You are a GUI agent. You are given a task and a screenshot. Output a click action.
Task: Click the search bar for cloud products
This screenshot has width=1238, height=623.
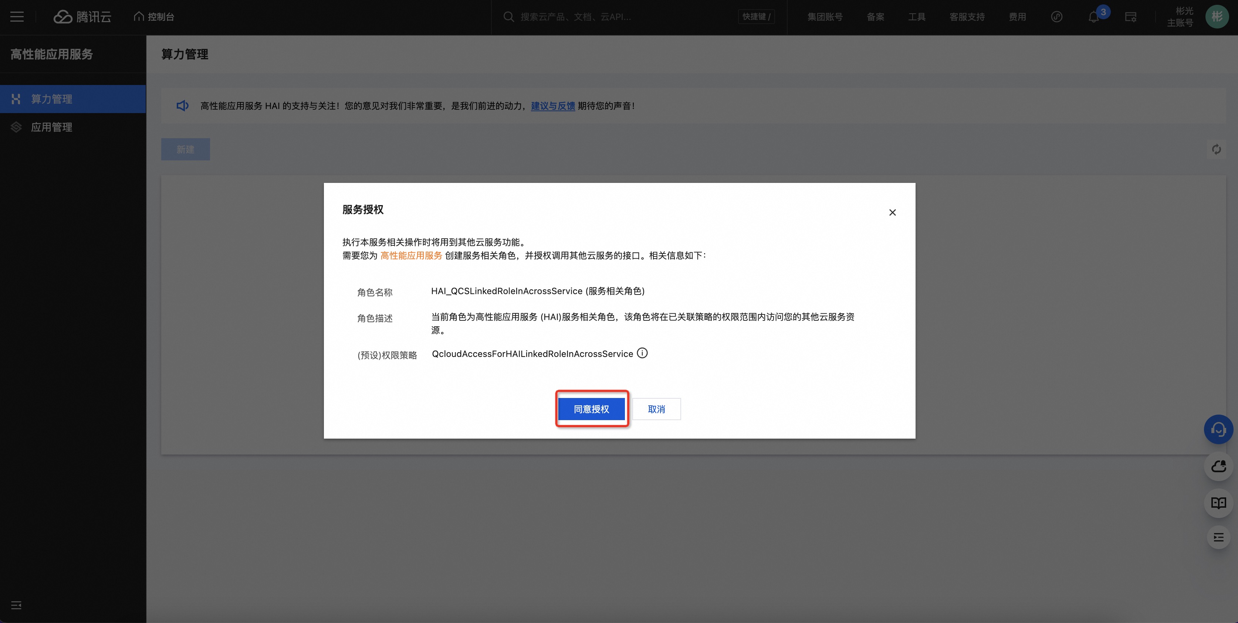[x=577, y=17]
